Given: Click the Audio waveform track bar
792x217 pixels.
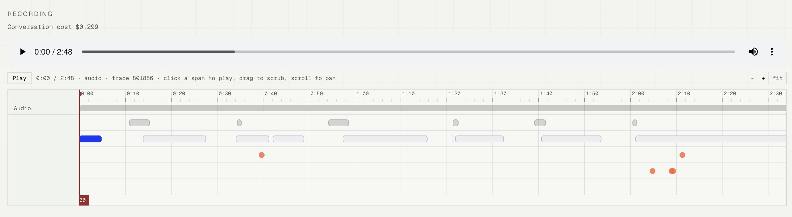Looking at the screenshot, I should [x=433, y=108].
